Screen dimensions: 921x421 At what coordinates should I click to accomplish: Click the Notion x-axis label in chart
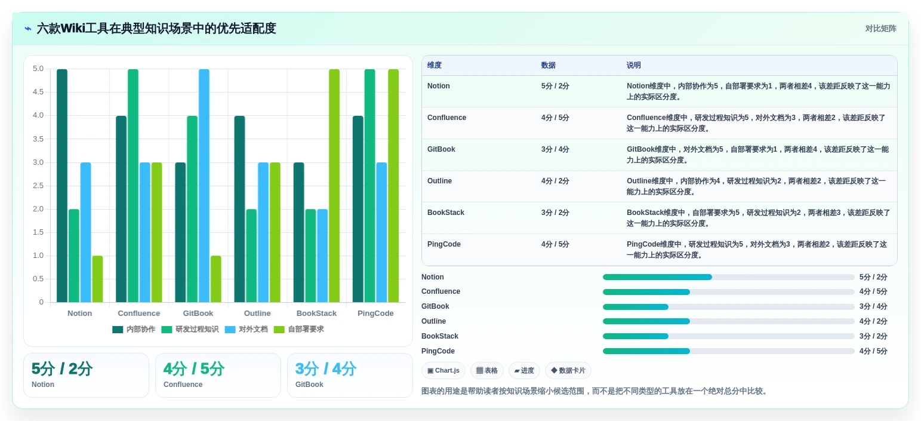(x=80, y=314)
